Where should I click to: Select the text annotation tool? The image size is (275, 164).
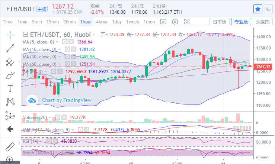point(10,89)
